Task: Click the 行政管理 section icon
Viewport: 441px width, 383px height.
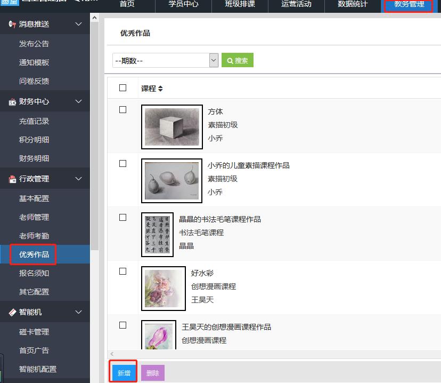Action: click(x=12, y=179)
